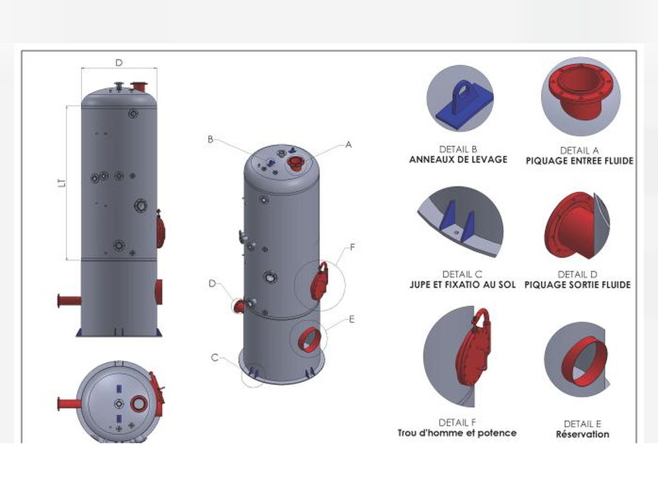The width and height of the screenshot is (658, 493).
Task: Click the 'DETAIL E' caption text
Action: [583, 424]
